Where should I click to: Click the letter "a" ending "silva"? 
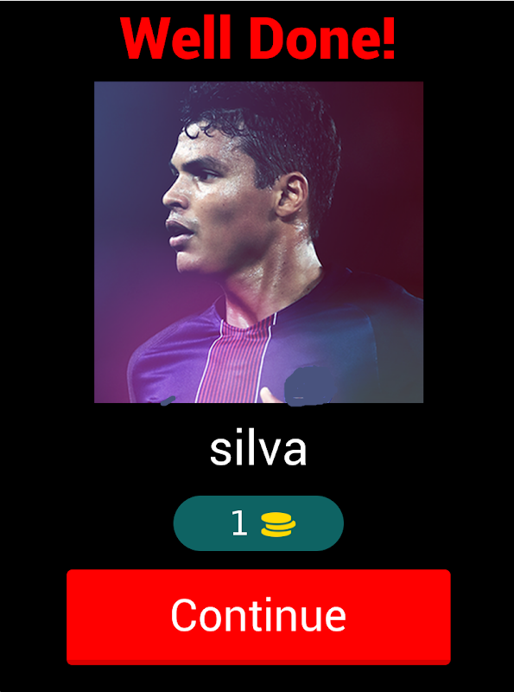296,453
